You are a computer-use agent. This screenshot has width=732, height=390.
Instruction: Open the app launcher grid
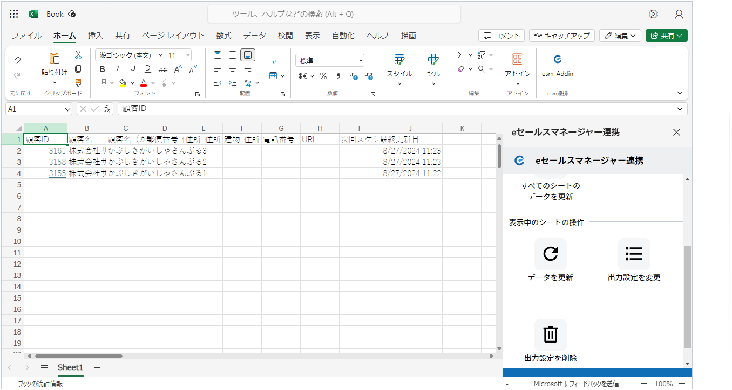coord(14,14)
